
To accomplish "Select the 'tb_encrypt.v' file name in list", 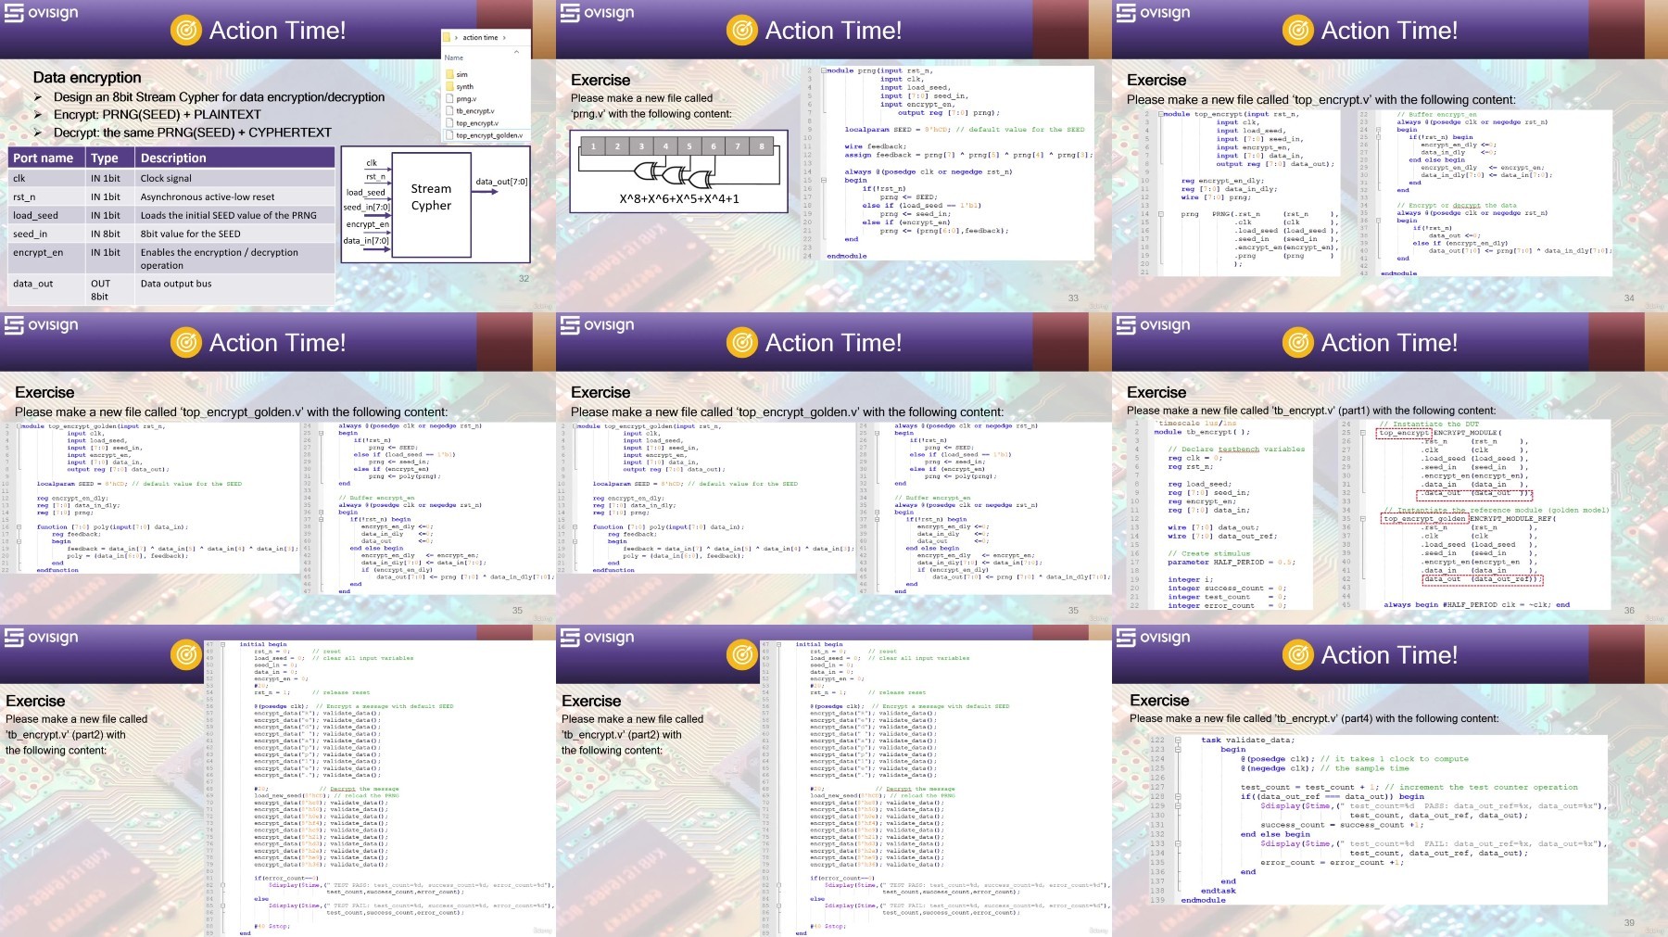I will coord(474,110).
